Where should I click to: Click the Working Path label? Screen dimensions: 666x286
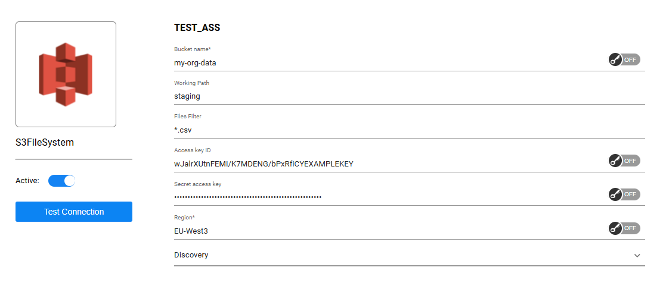[191, 83]
